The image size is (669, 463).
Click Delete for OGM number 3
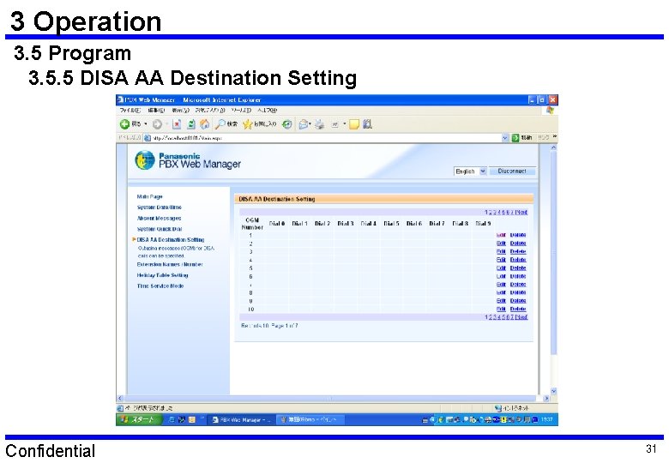coord(518,251)
